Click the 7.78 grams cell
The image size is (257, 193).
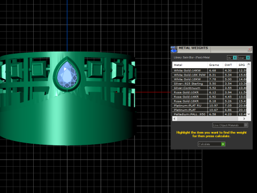(x=215, y=79)
